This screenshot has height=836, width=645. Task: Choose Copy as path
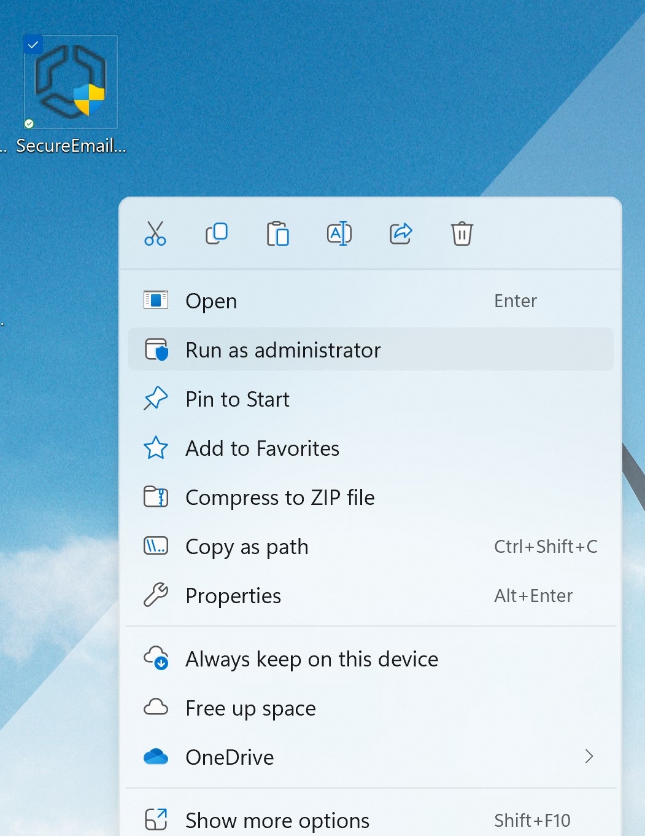[371, 547]
